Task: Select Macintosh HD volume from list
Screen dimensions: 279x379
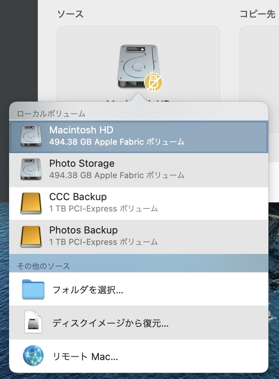Action: [x=139, y=136]
